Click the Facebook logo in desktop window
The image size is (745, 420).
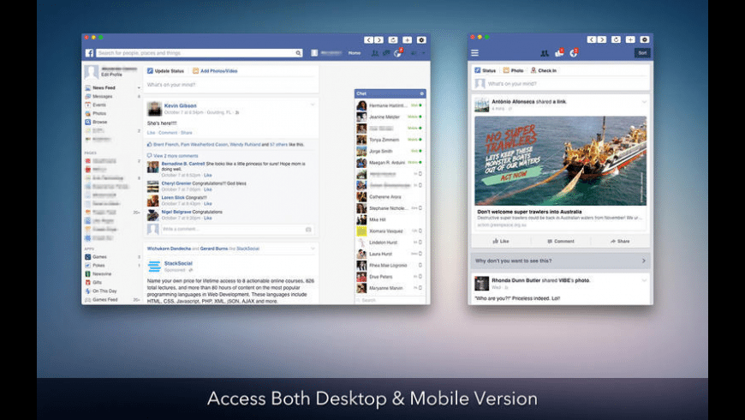point(89,53)
